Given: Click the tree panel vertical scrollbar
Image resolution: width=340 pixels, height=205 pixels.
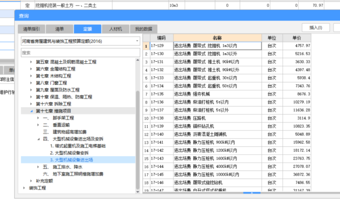Looking at the screenshot, I should pos(137,134).
